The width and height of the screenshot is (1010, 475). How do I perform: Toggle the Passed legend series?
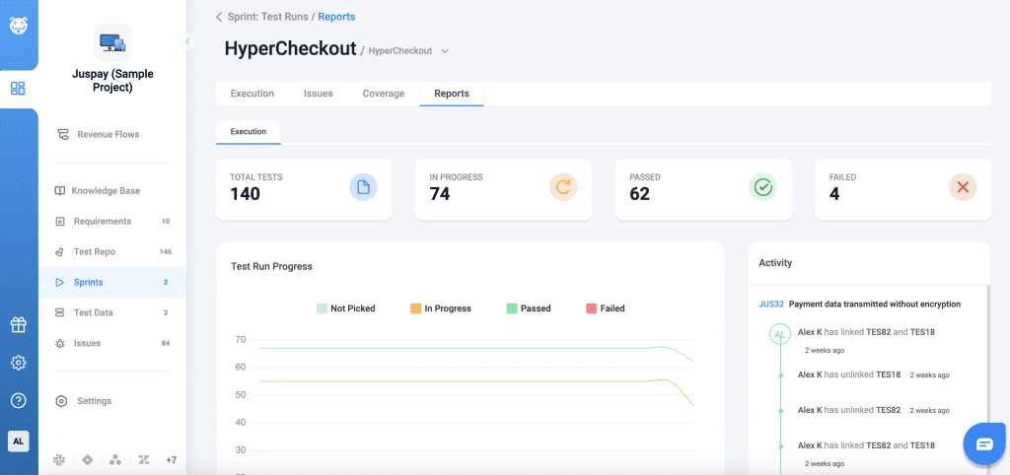[x=528, y=308]
